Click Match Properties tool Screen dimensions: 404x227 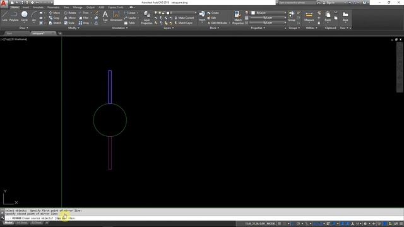(238, 18)
